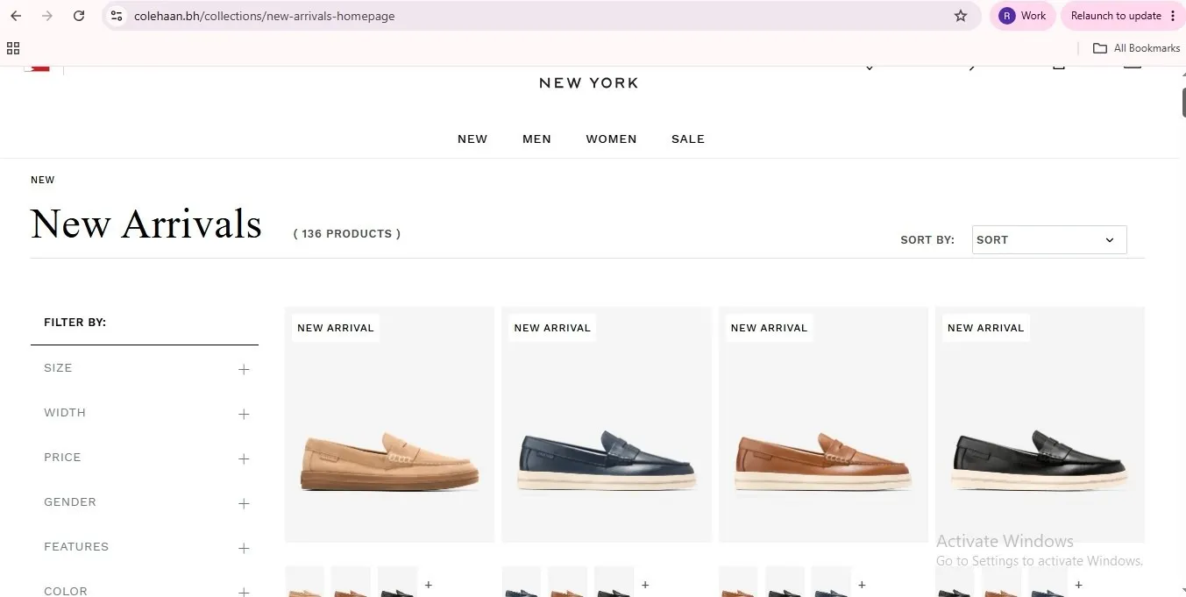Open site information icon in address bar
Viewport: 1186px width, 597px height.
point(117,16)
